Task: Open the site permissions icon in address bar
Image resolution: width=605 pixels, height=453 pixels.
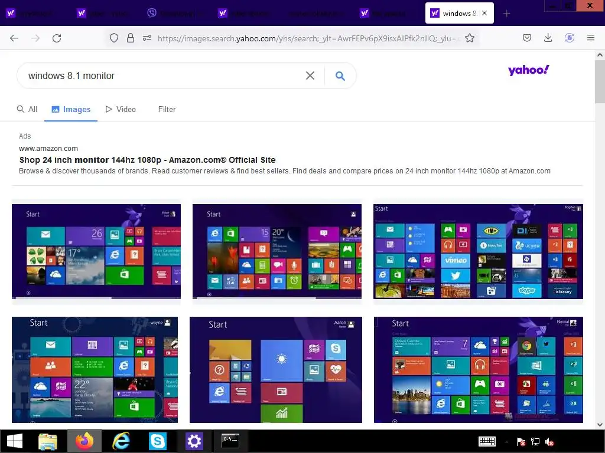Action: pos(147,38)
